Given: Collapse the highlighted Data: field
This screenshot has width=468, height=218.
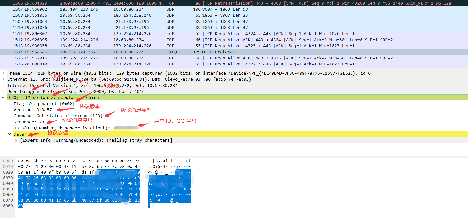Looking at the screenshot, I should [x=9, y=134].
